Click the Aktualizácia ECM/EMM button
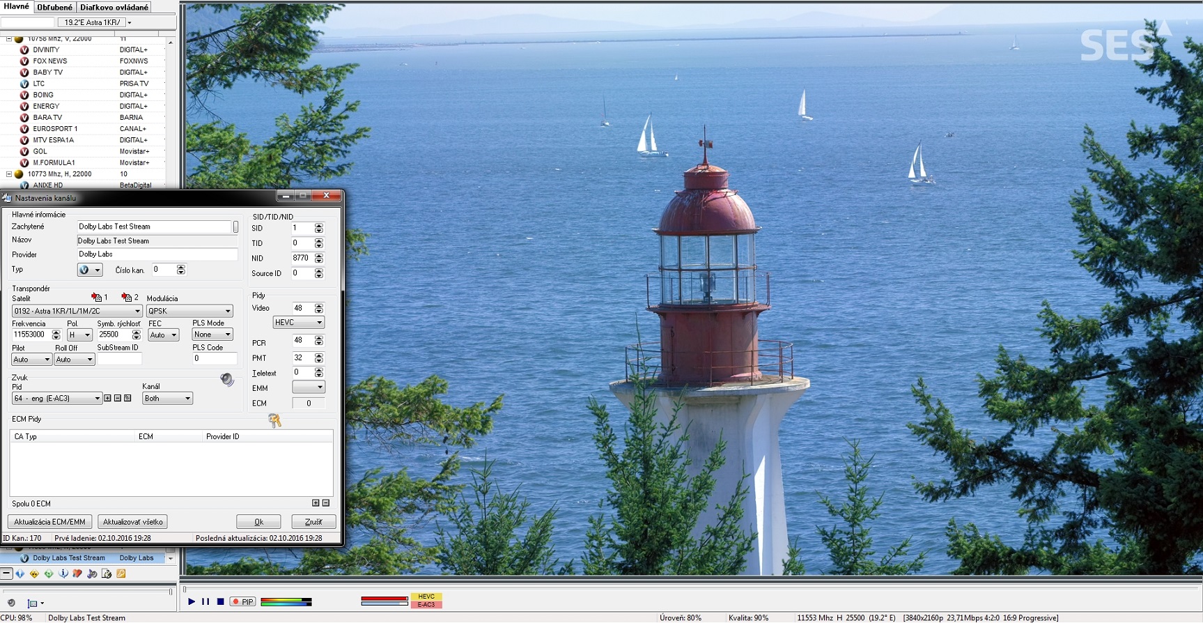1203x623 pixels. (x=49, y=521)
